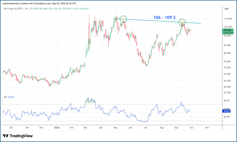Click the 62.000 price axis label

pos(227,81)
